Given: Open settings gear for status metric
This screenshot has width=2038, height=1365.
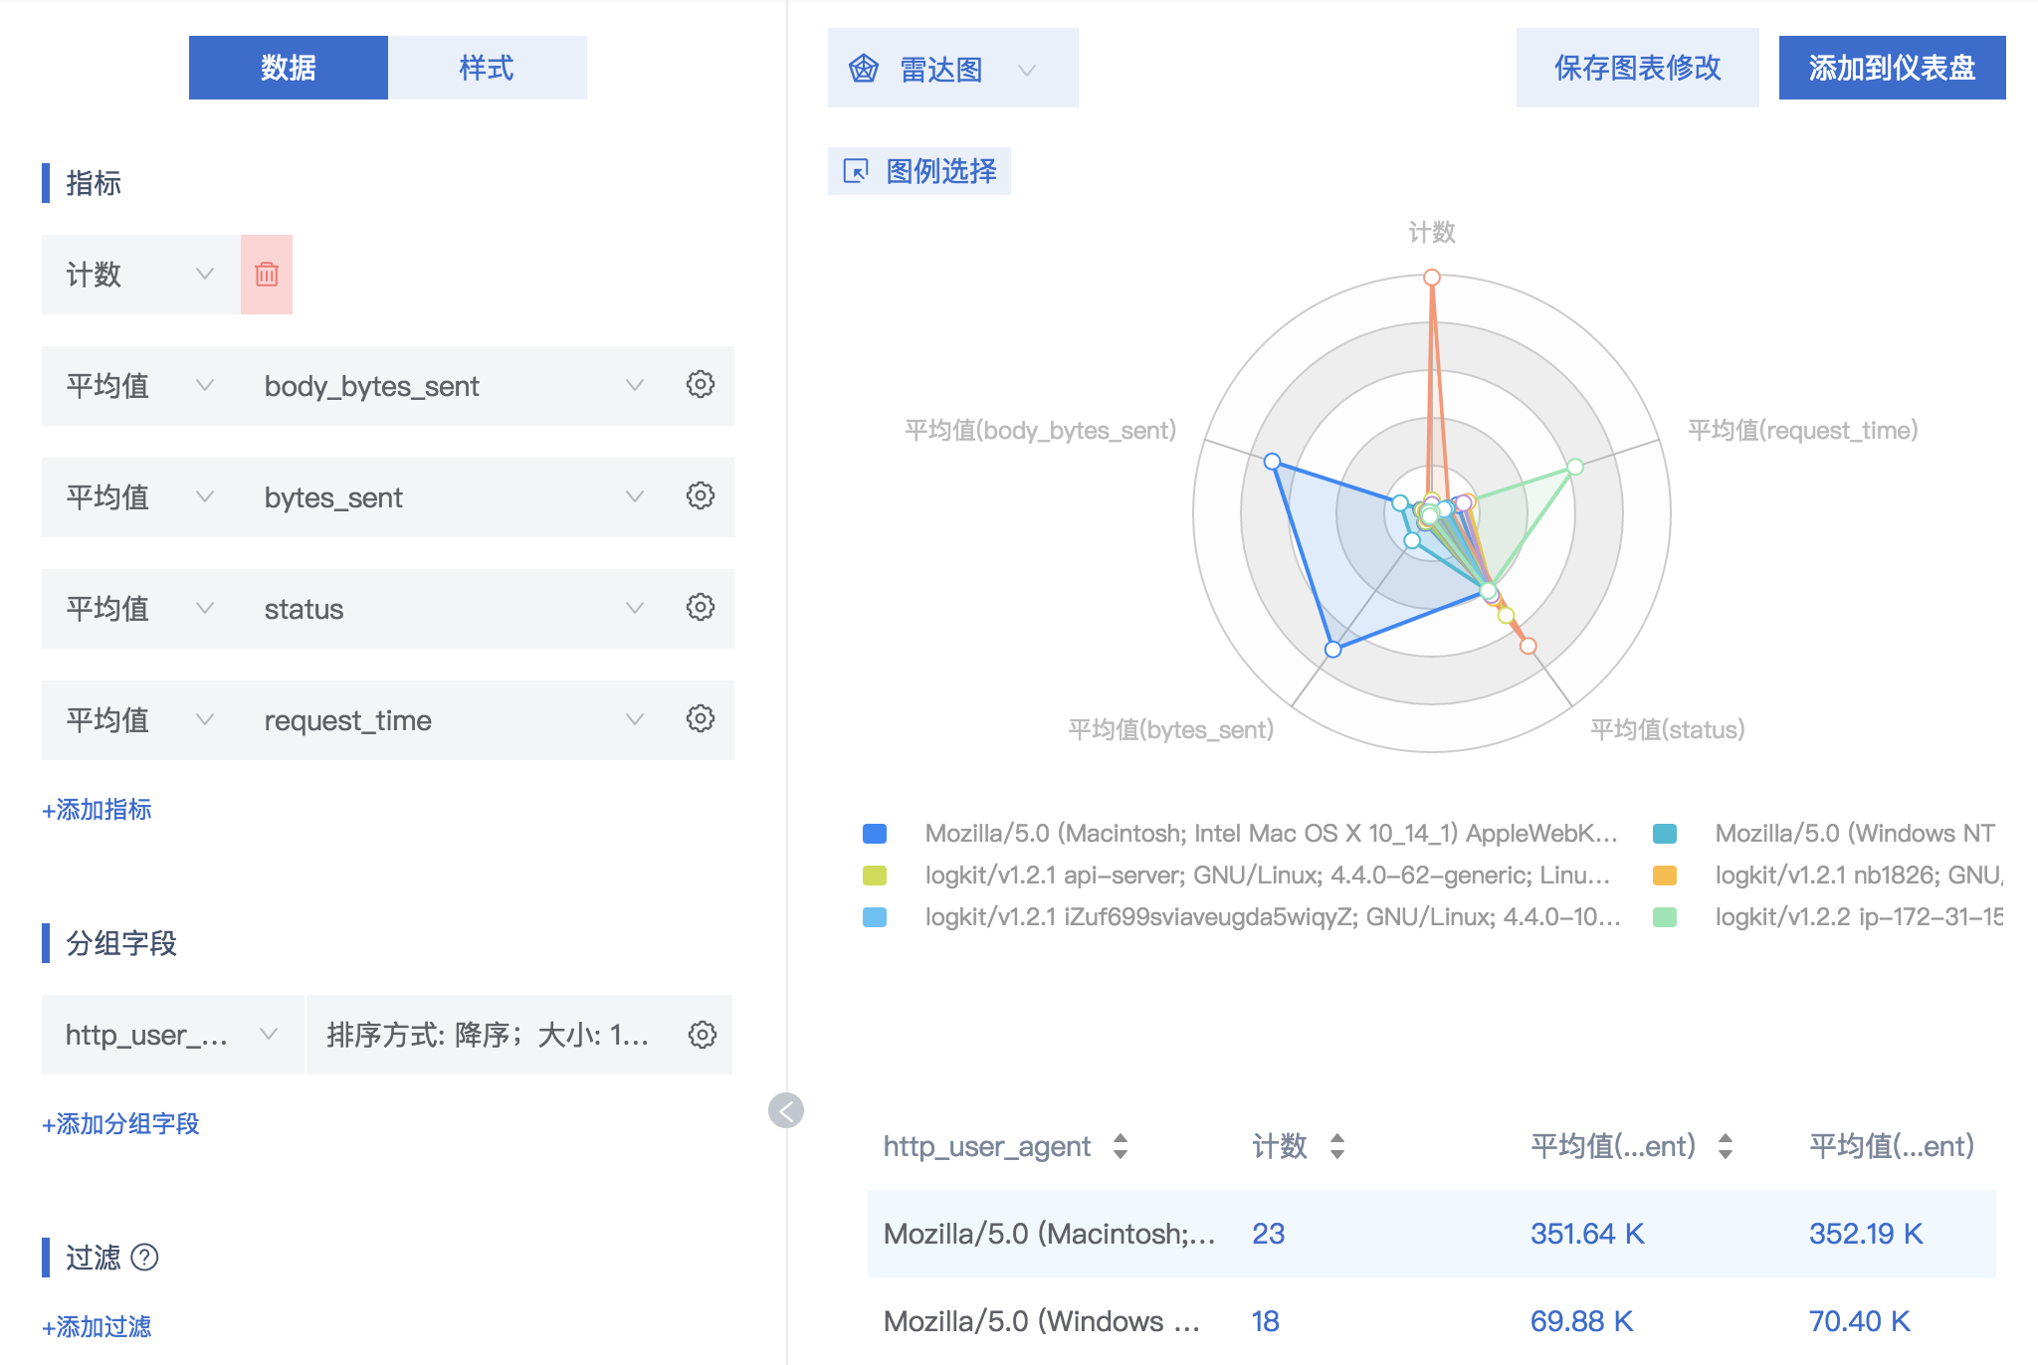Looking at the screenshot, I should point(701,608).
